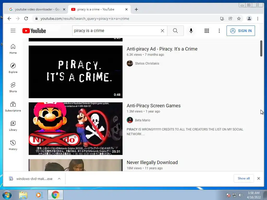Open title Never Illegally Download
The height and width of the screenshot is (200, 267).
click(x=152, y=162)
